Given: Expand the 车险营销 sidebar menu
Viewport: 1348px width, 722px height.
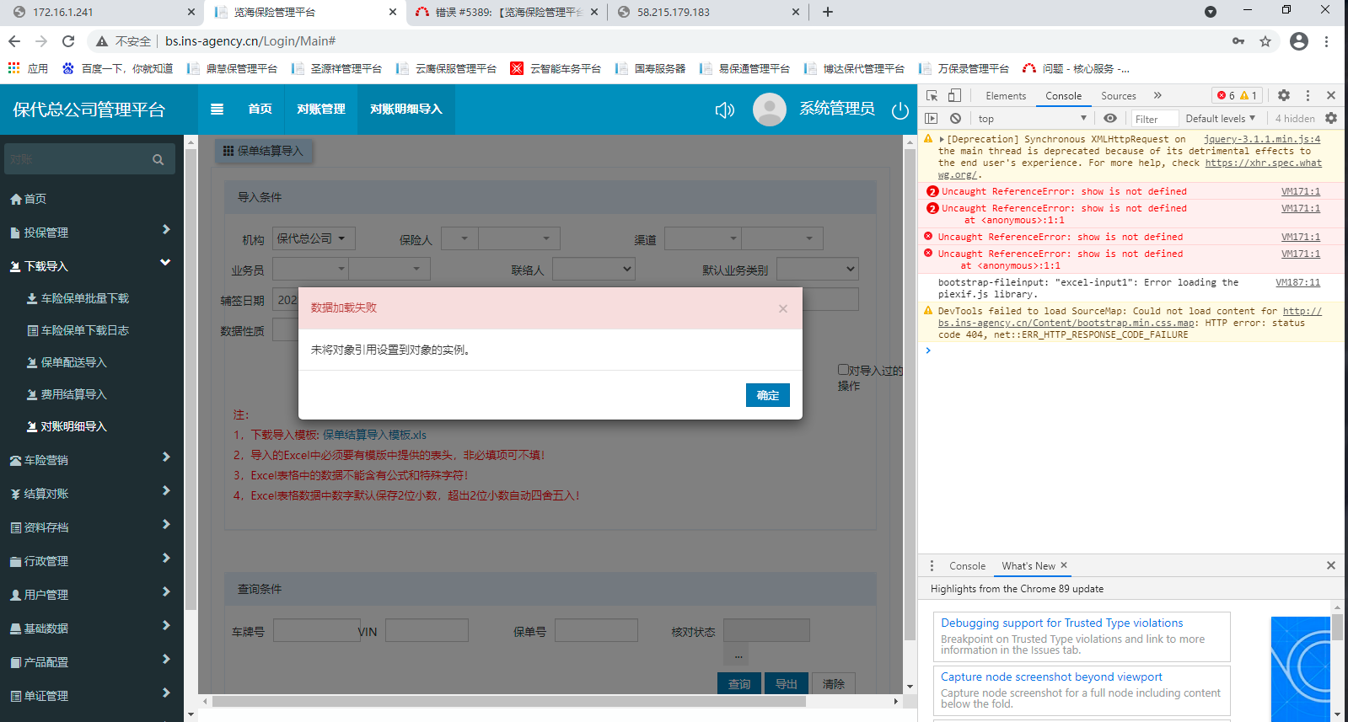Looking at the screenshot, I should tap(91, 459).
